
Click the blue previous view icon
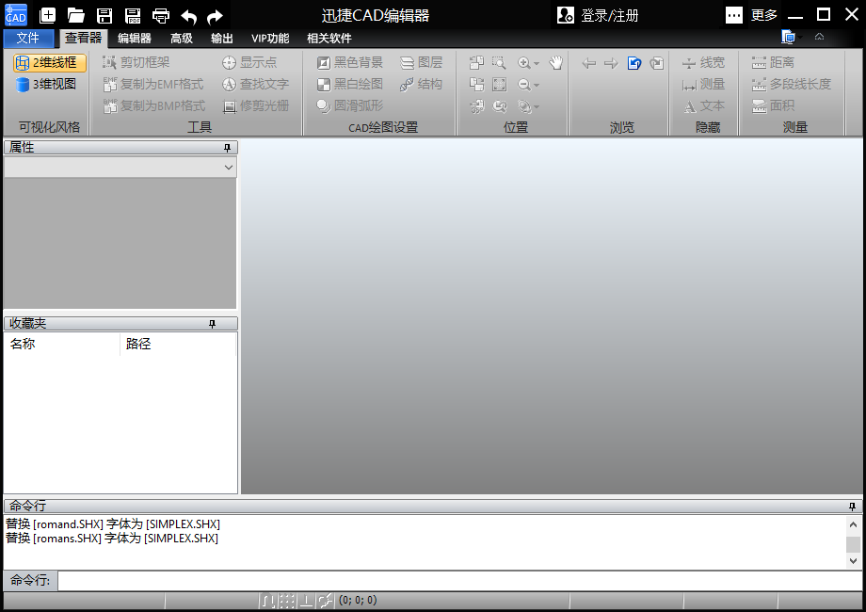634,63
